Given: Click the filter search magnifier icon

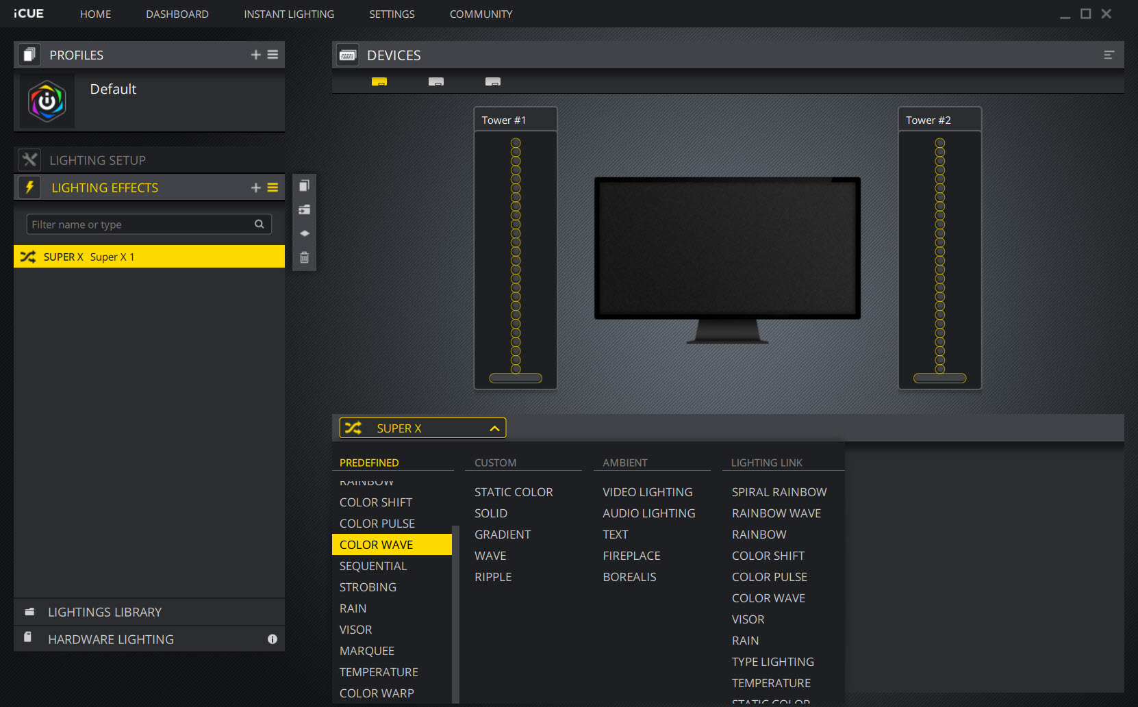Looking at the screenshot, I should [x=260, y=224].
